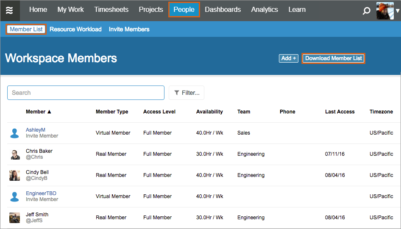Open the Invite Members sub-tab
Image resolution: width=401 pixels, height=229 pixels.
(129, 29)
